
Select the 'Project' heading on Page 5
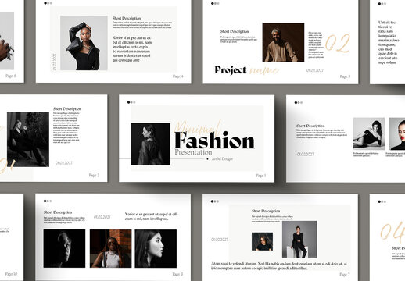[231, 70]
